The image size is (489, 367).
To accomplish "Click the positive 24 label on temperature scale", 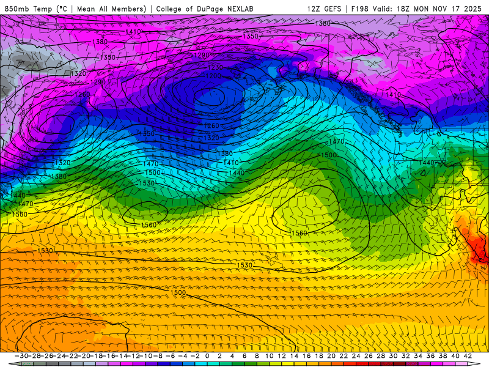I will (356, 356).
